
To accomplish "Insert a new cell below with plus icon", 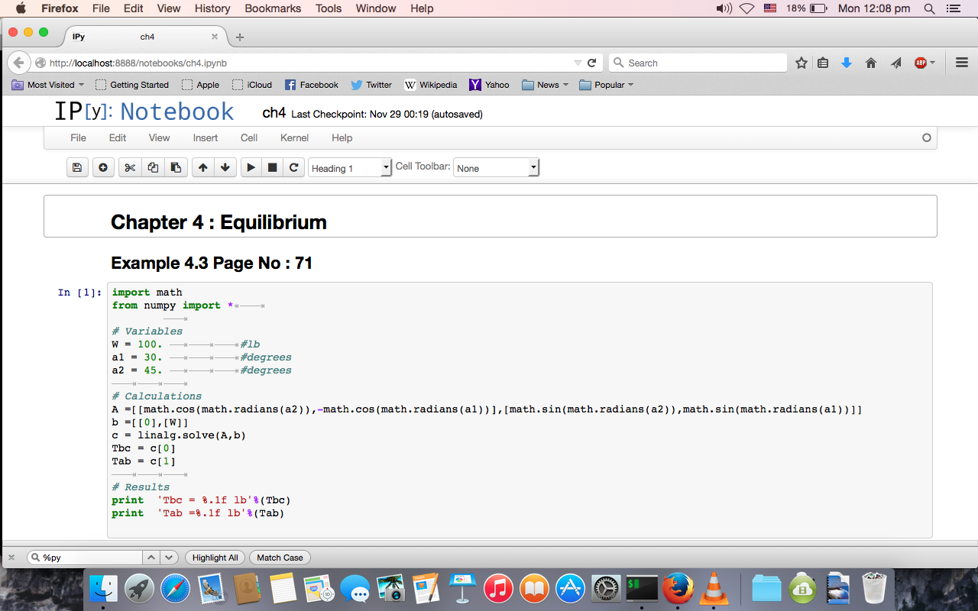I will click(103, 168).
